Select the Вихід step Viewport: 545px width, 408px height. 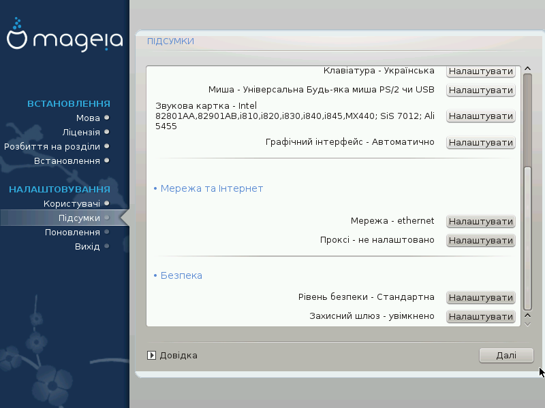(x=87, y=246)
